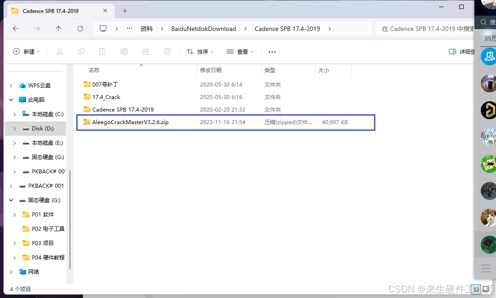Select 网络 in navigation pane
The height and width of the screenshot is (298, 496).
click(x=34, y=272)
